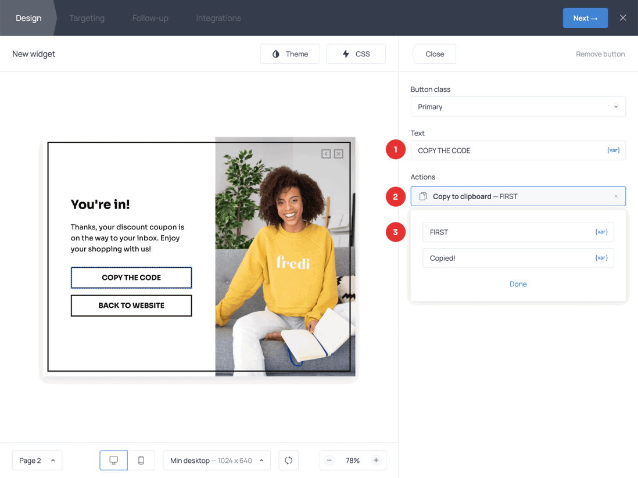Viewport: 638px width, 478px height.
Task: Click the FIRST coupon code input field
Action: (500, 232)
